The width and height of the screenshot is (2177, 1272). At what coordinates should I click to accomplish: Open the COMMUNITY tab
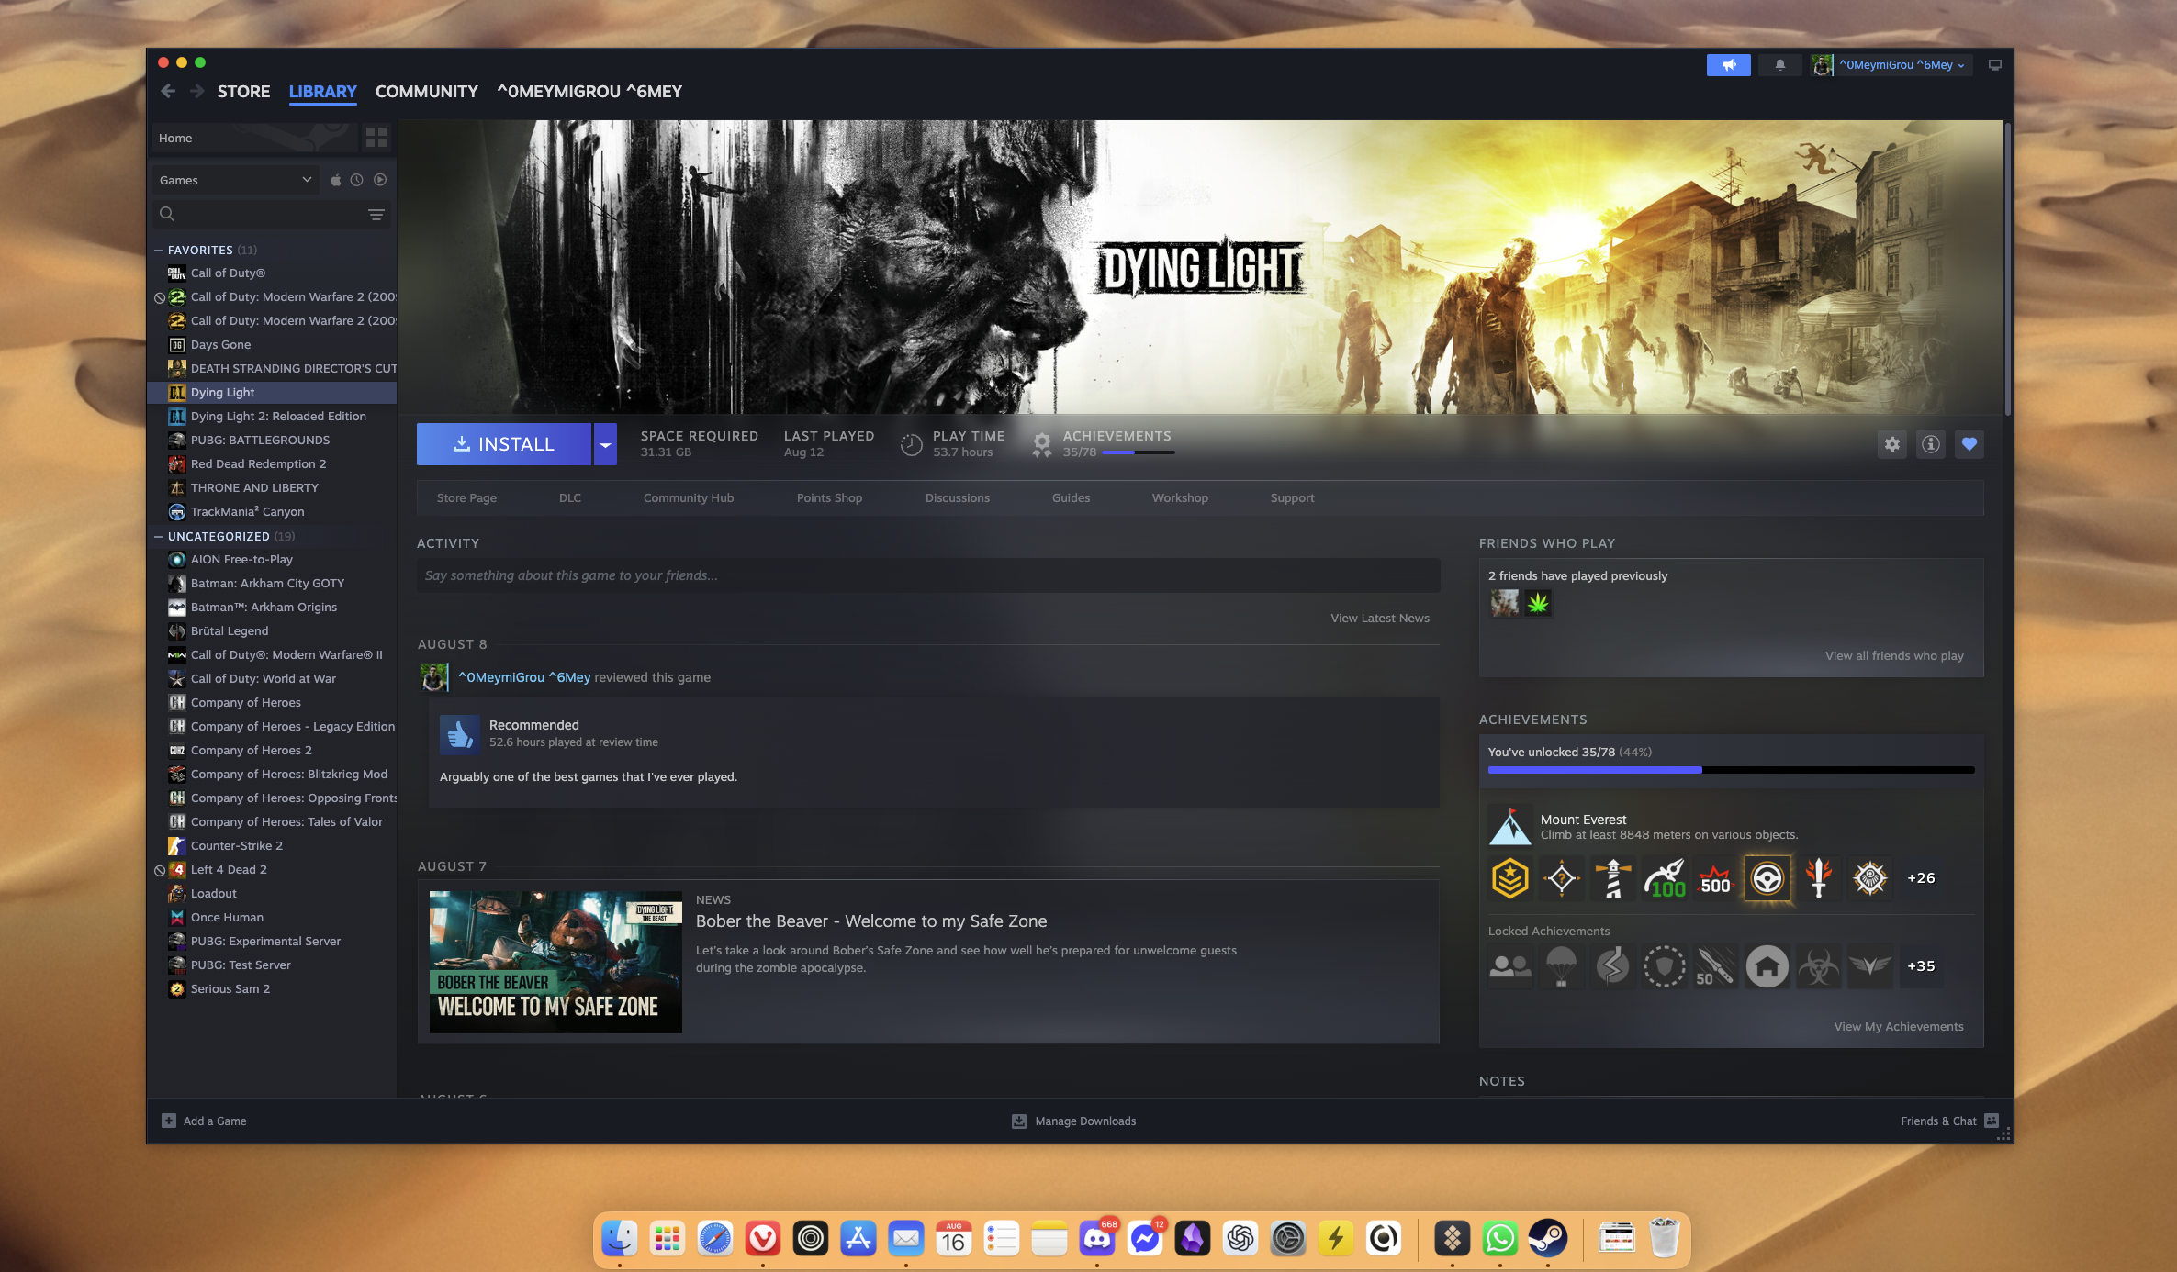(427, 91)
